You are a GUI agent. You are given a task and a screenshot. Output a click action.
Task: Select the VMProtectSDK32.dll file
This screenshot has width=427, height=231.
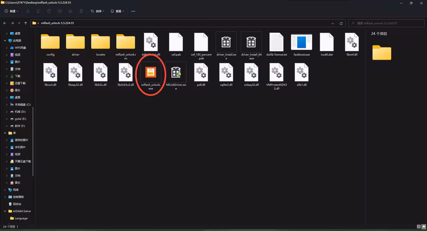point(277,73)
